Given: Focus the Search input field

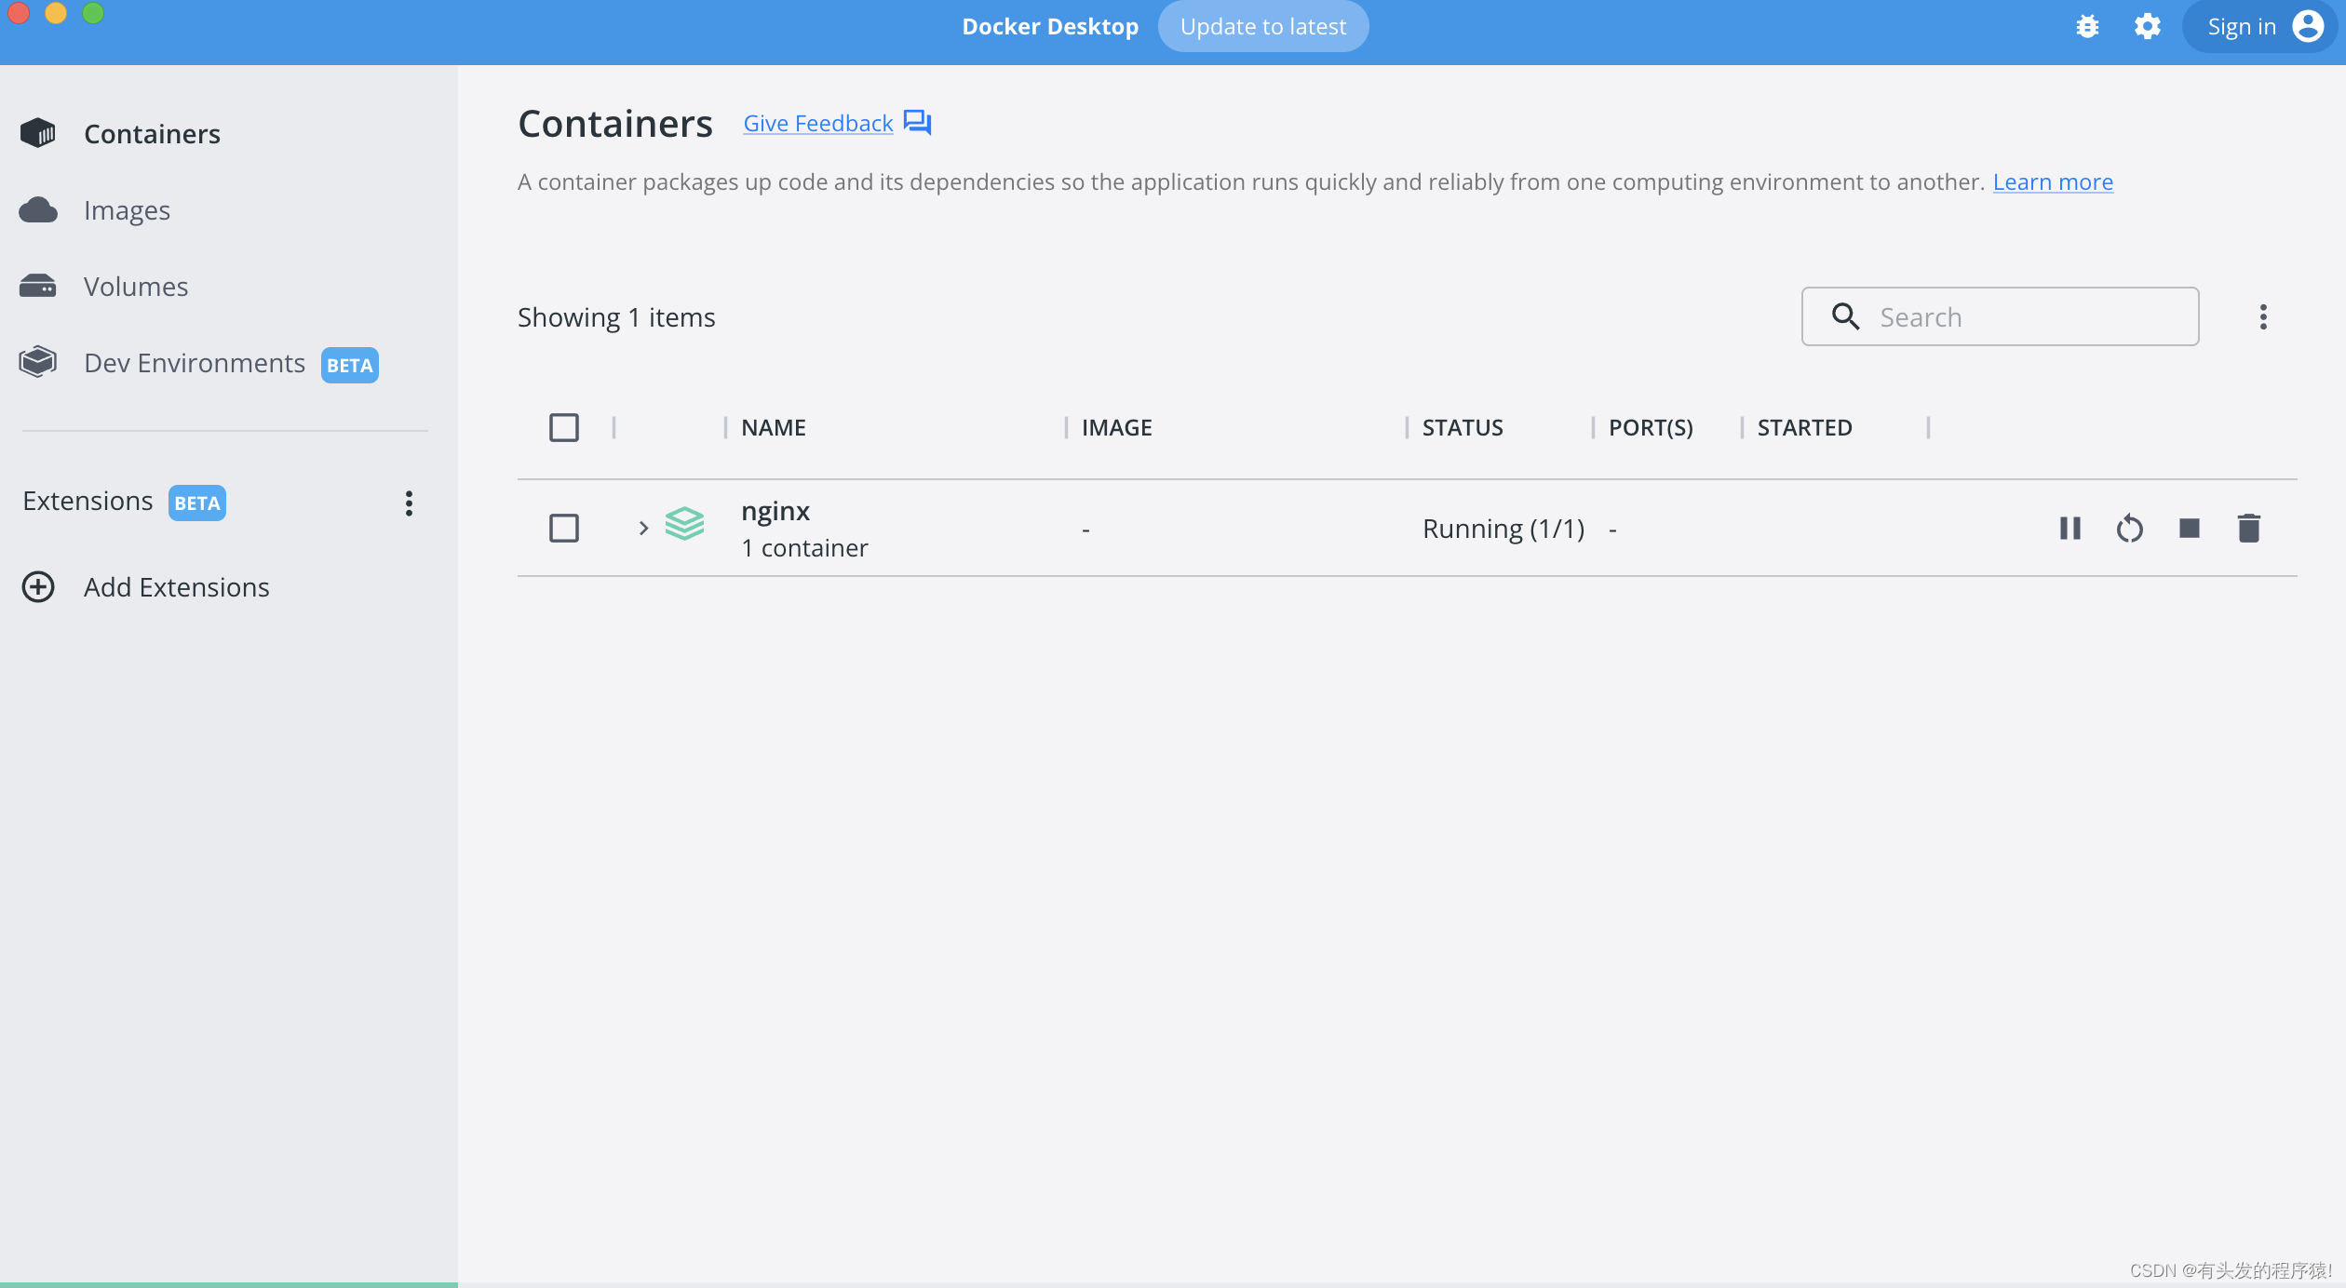Looking at the screenshot, I should (2000, 316).
